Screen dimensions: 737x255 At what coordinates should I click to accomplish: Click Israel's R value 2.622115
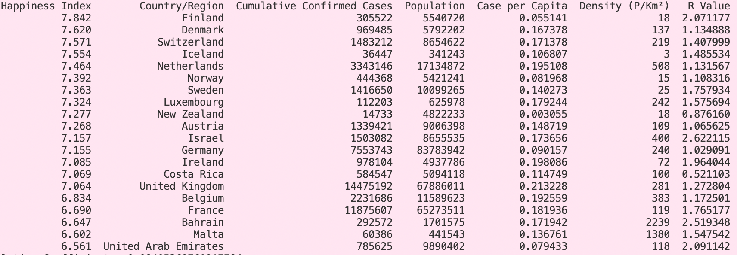click(x=706, y=138)
